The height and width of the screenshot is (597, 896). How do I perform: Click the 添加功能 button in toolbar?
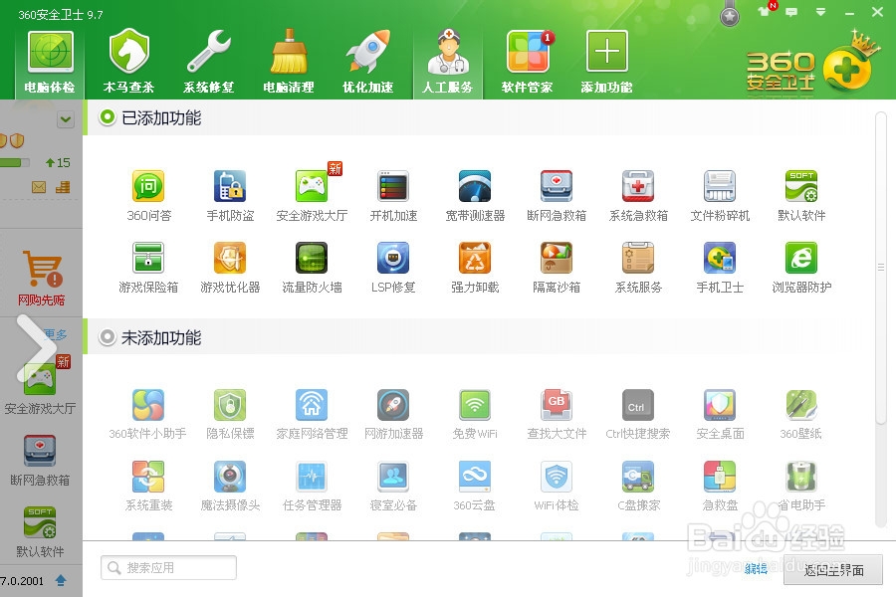point(607,63)
